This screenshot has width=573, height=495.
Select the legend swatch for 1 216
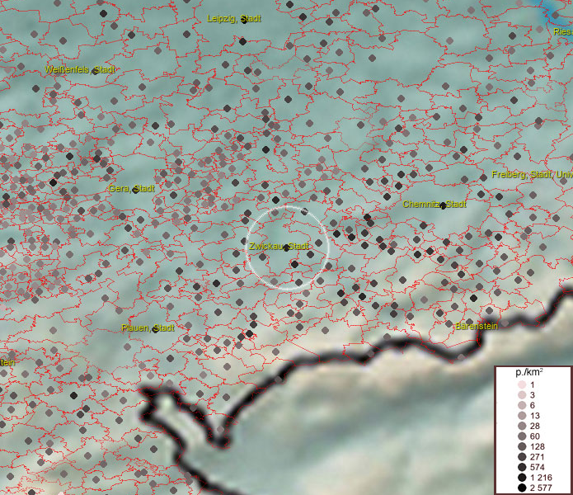522,478
